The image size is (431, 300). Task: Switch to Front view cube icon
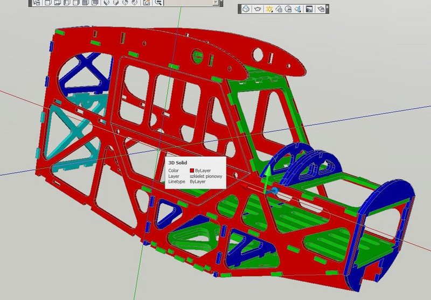(86, 3)
